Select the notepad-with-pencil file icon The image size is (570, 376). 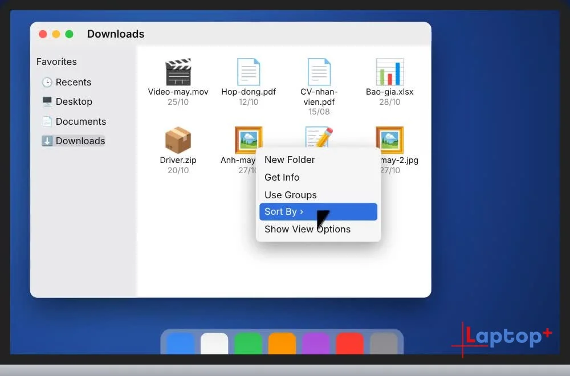319,137
